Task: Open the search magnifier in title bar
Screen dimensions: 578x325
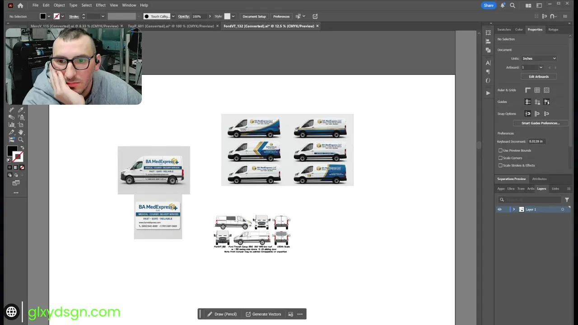Action: tap(513, 5)
